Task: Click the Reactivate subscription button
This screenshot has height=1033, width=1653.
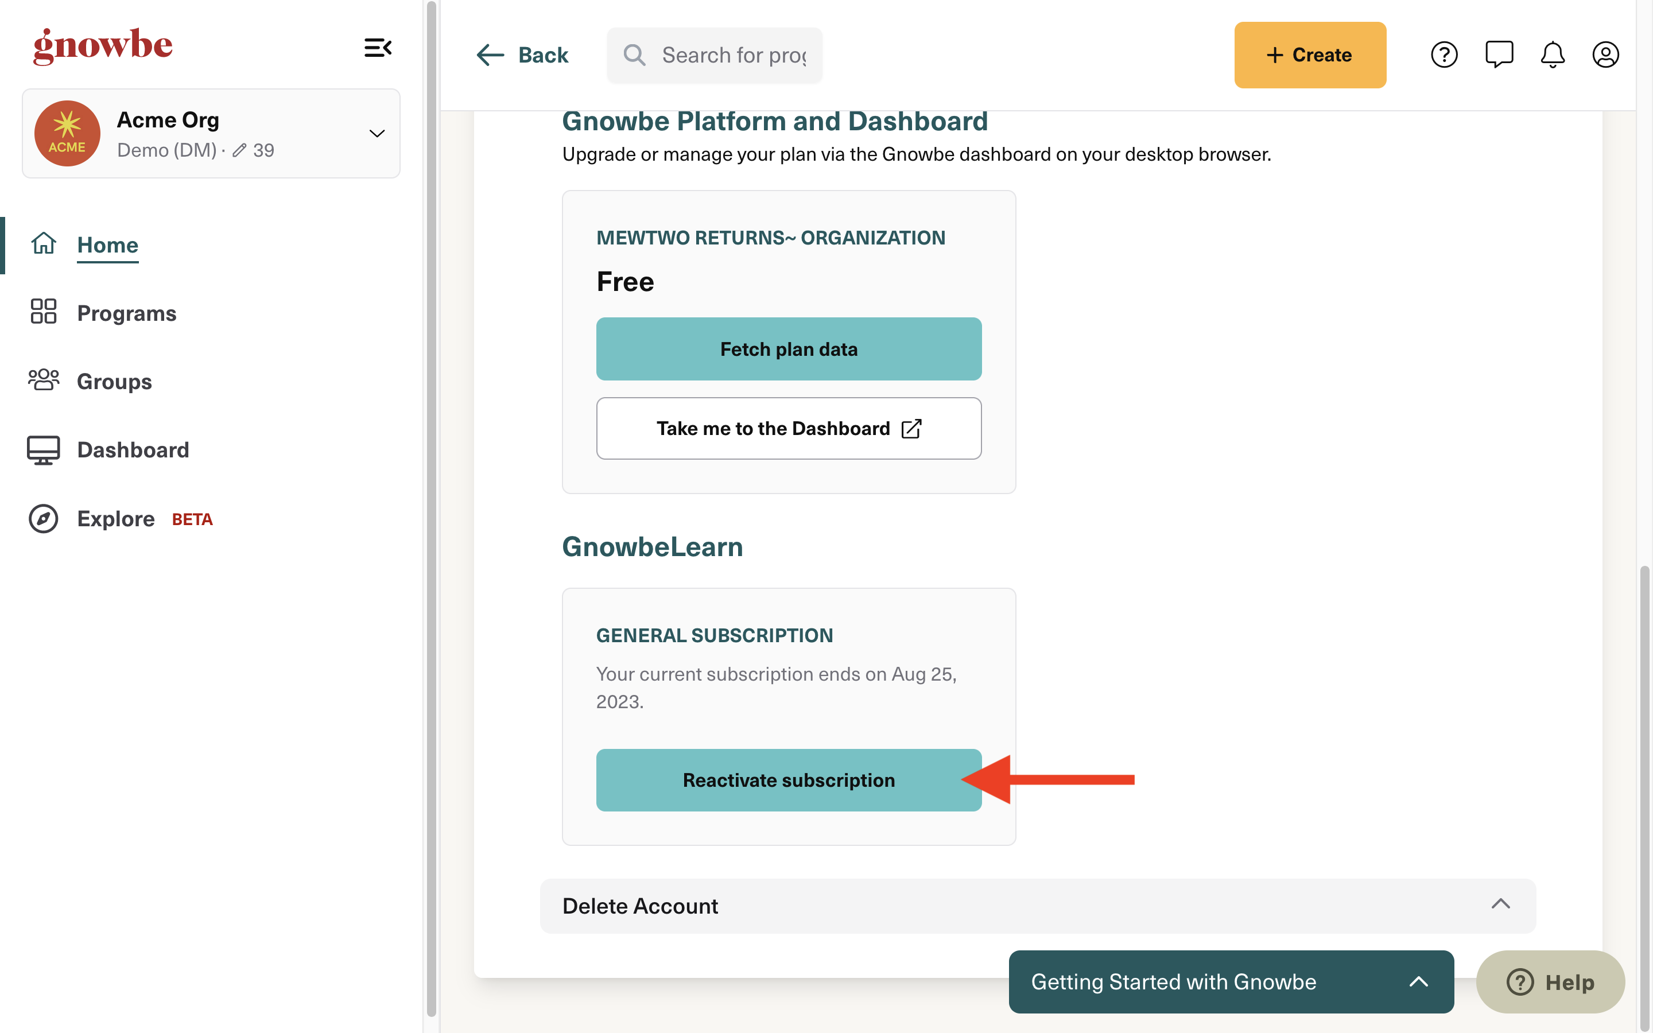Action: point(789,780)
